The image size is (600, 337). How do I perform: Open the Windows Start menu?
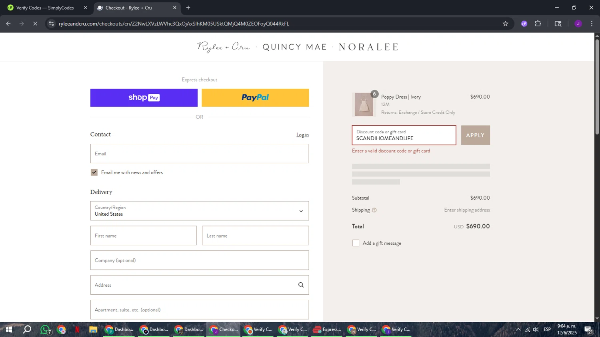pyautogui.click(x=9, y=330)
